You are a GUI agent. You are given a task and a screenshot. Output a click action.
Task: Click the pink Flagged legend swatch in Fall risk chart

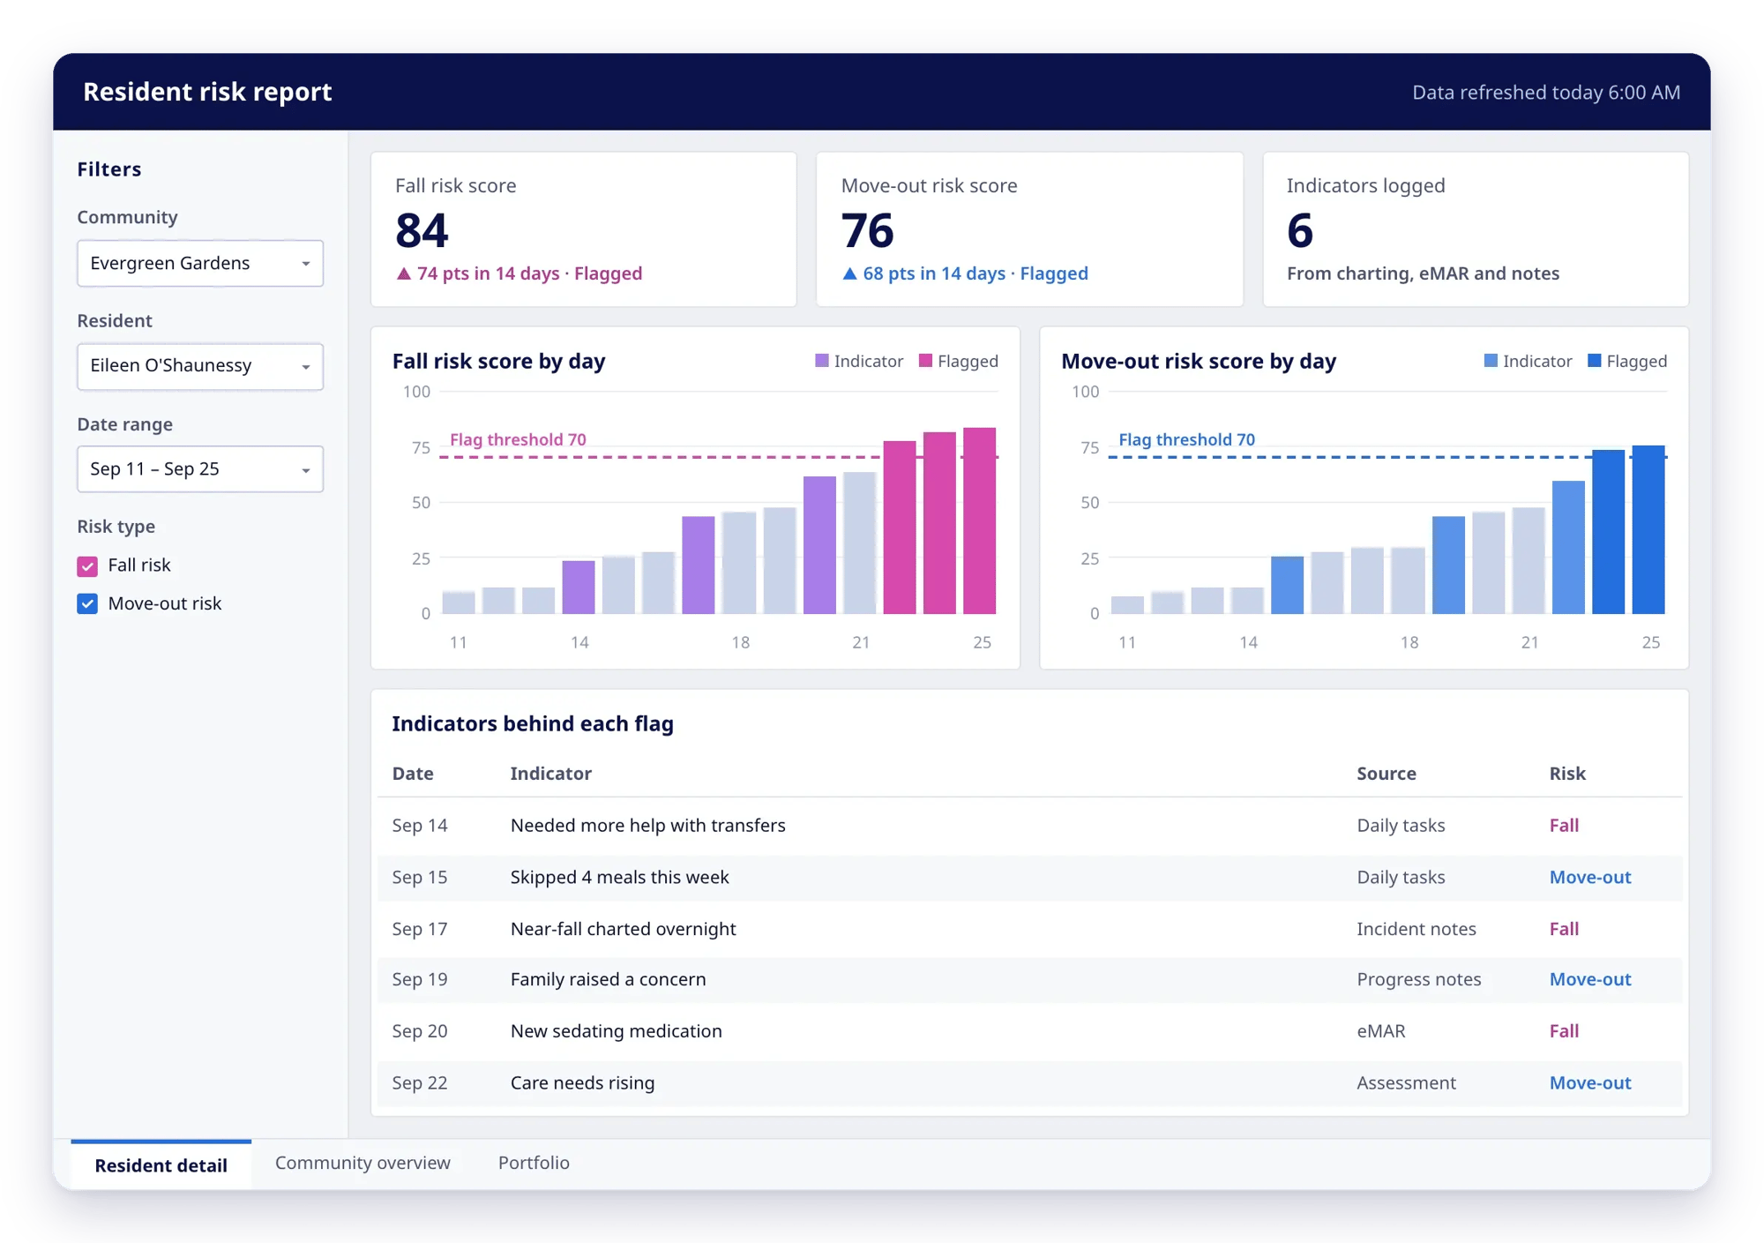[925, 361]
